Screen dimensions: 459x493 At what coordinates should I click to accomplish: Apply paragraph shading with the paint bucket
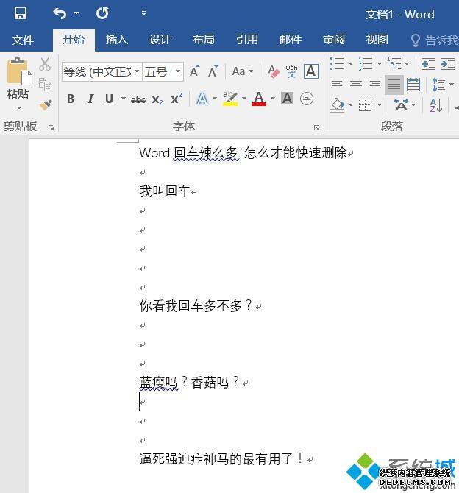click(337, 105)
